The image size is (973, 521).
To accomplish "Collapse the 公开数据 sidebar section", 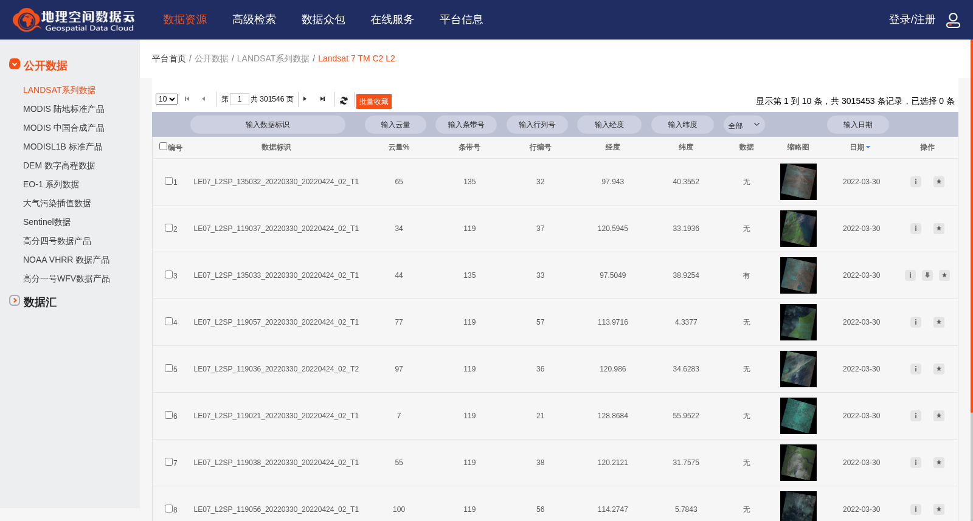I will point(15,64).
